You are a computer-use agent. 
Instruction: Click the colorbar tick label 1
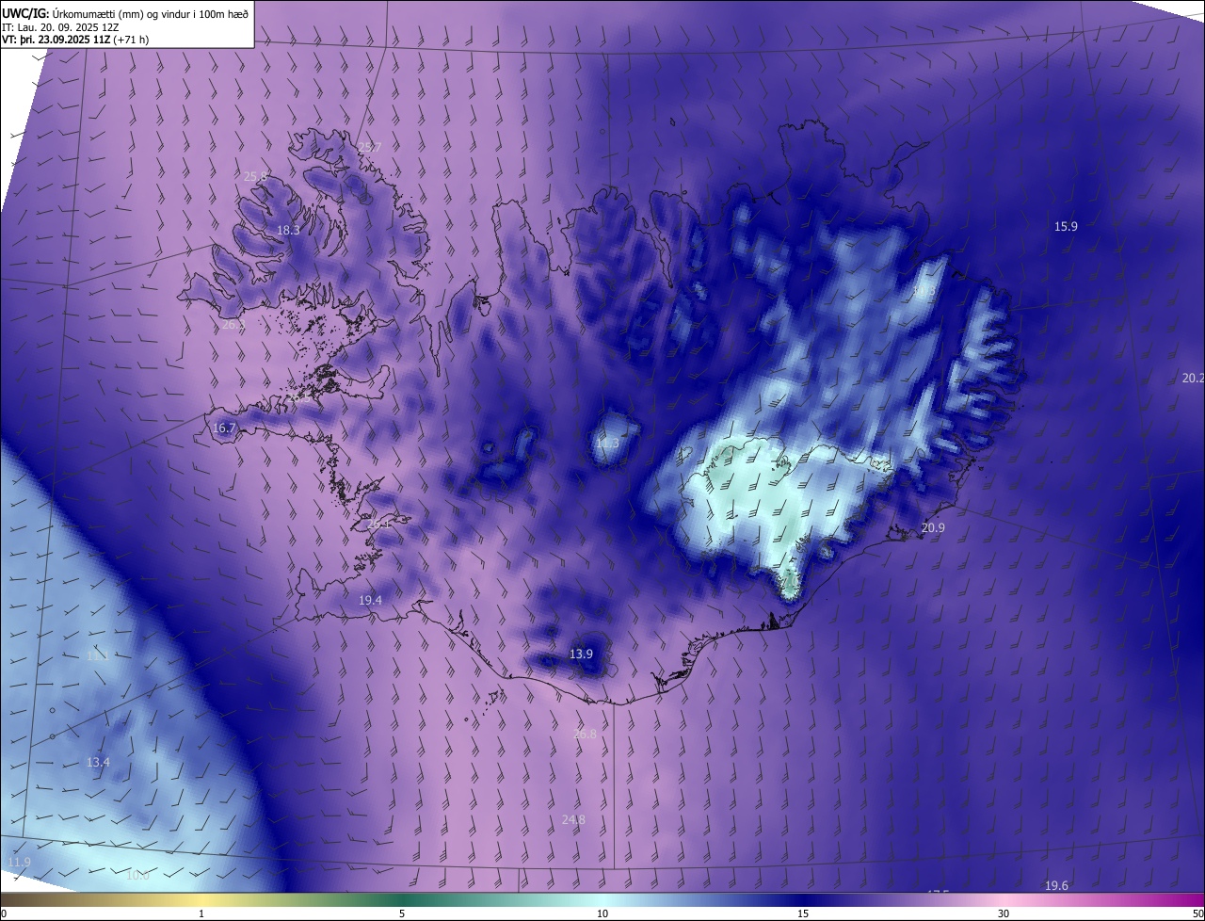201,913
